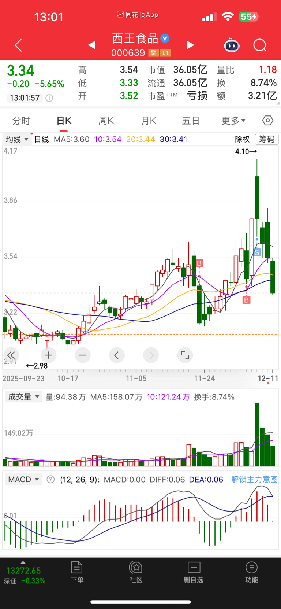Tap the L1 quote level badge
This screenshot has height=609, width=281.
tap(165, 53)
